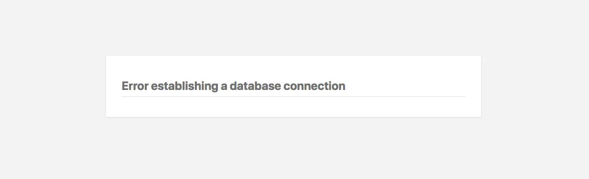Click the white space right of "connection"
The image size is (589, 179).
point(405,86)
